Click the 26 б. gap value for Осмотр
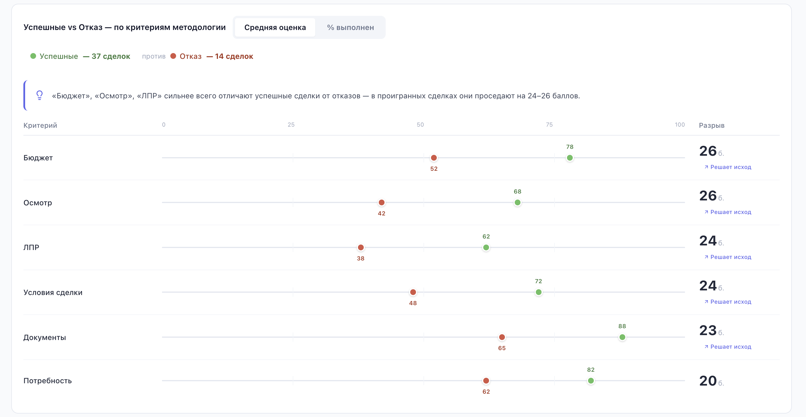The width and height of the screenshot is (806, 417). pyautogui.click(x=712, y=196)
